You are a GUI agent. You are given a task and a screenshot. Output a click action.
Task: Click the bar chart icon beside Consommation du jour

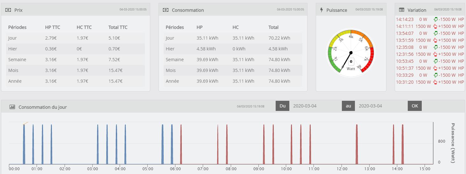(x=12, y=107)
